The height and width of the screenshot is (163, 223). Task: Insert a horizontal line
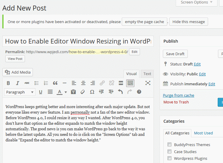[65, 83]
